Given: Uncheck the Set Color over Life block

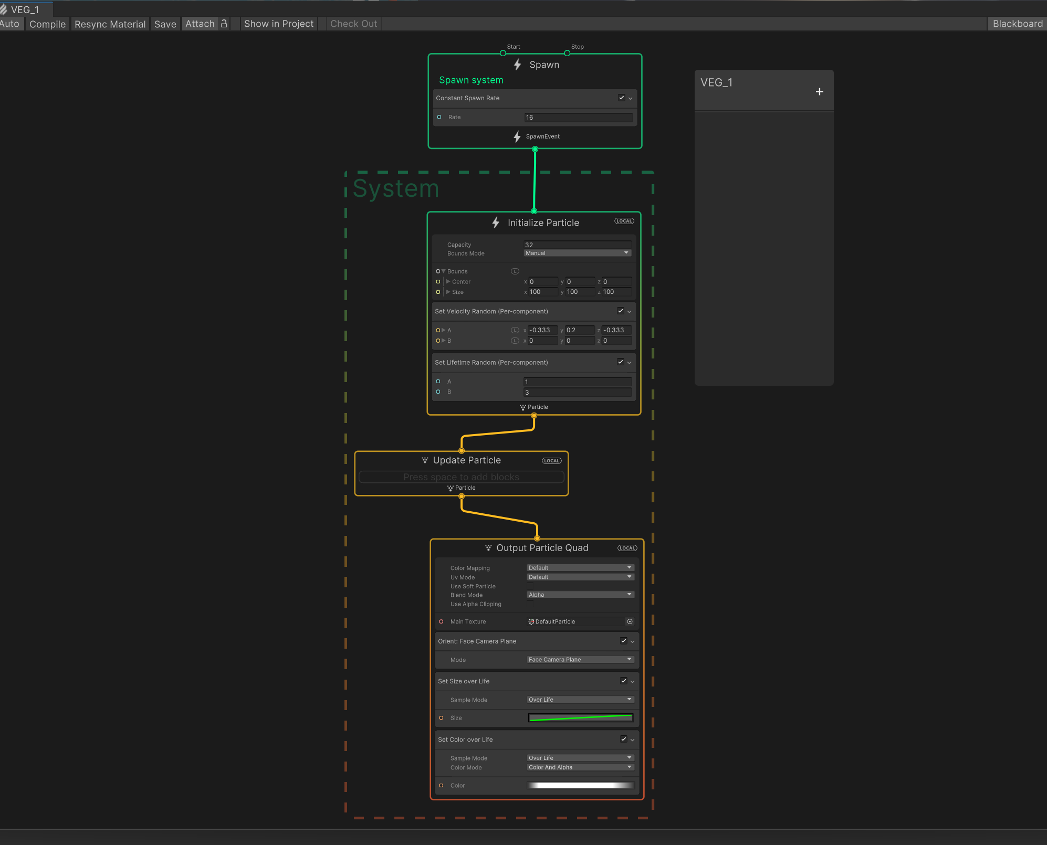Looking at the screenshot, I should [623, 739].
